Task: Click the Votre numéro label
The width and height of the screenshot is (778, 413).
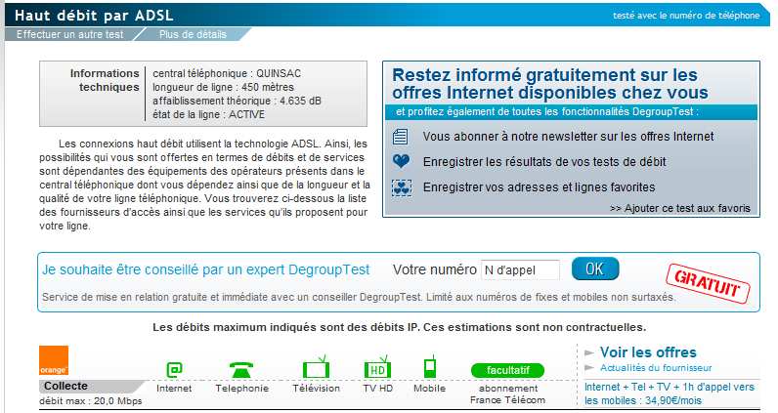Action: tap(435, 269)
